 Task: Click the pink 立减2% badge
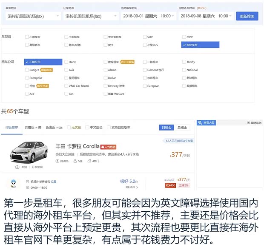pos(184,185)
